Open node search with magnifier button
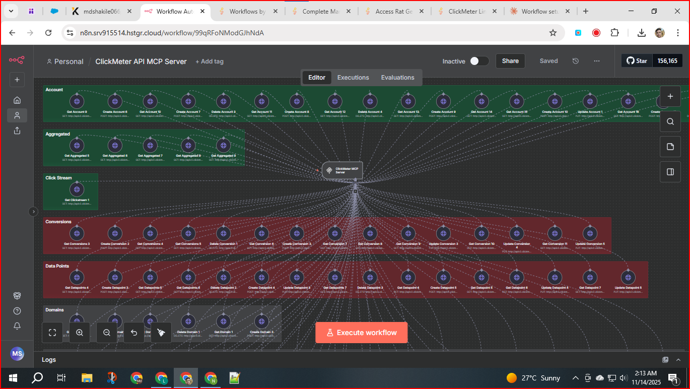Viewport: 690px width, 389px height. tap(670, 121)
